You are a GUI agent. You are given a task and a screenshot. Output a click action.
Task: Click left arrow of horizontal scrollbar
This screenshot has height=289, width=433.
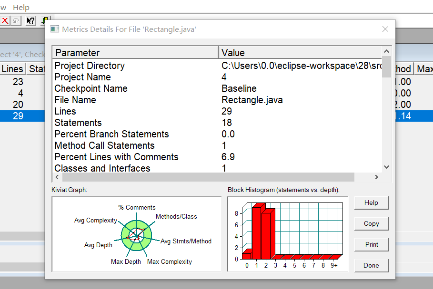coord(57,177)
